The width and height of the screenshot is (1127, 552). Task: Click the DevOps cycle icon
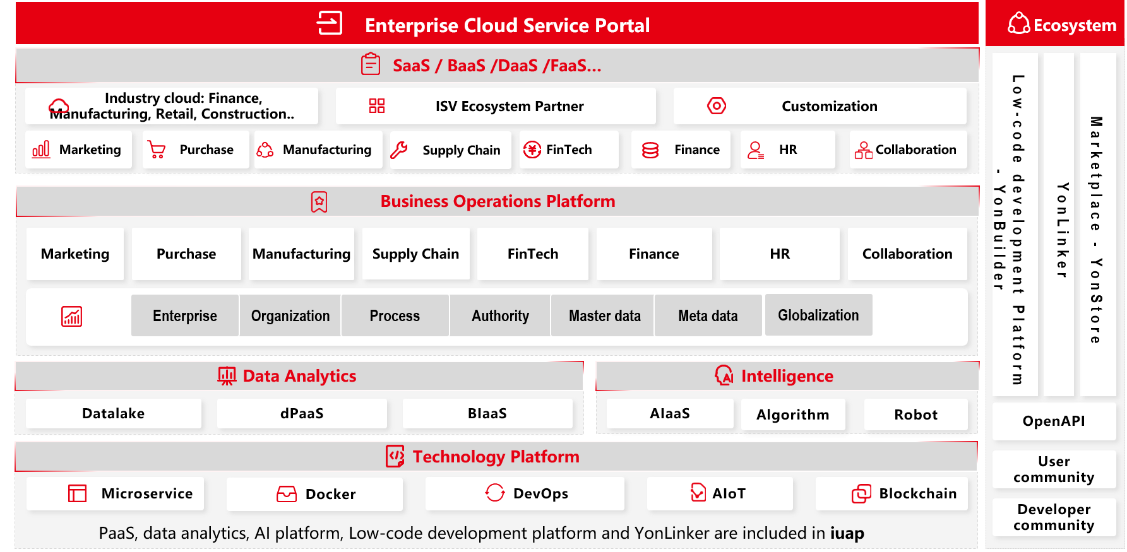click(x=495, y=493)
